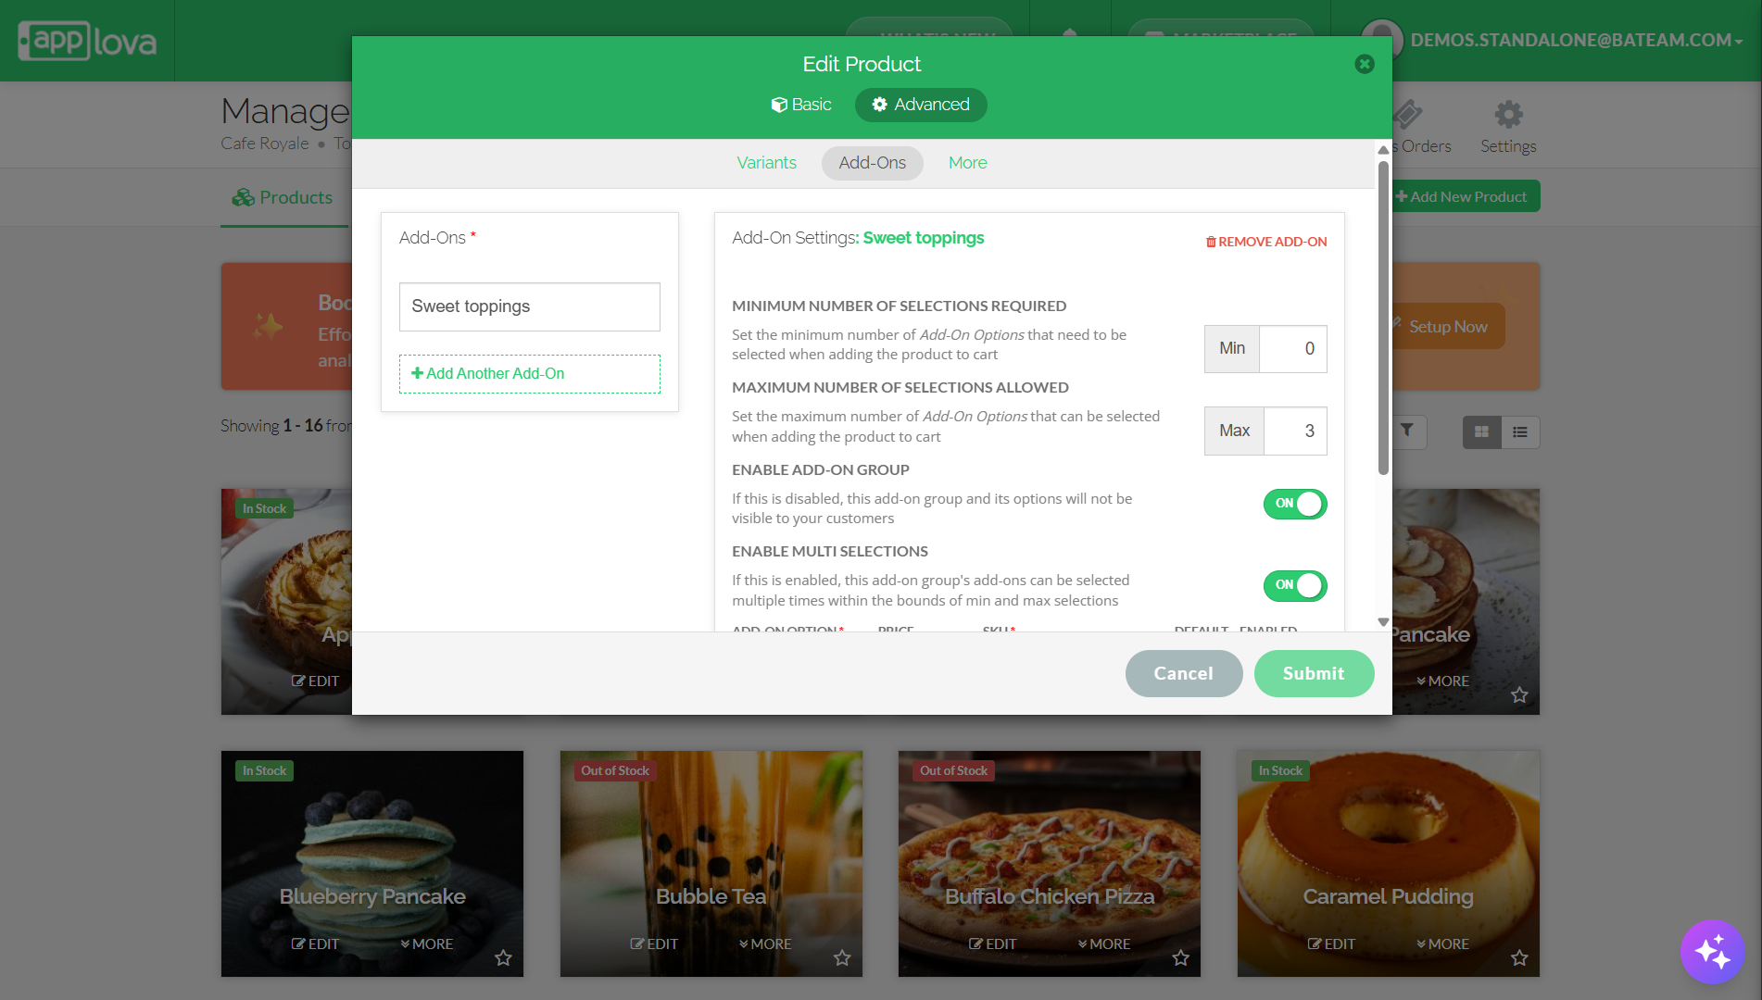Switch to the Basic product tab
Viewport: 1762px width, 1000px height.
(x=801, y=105)
